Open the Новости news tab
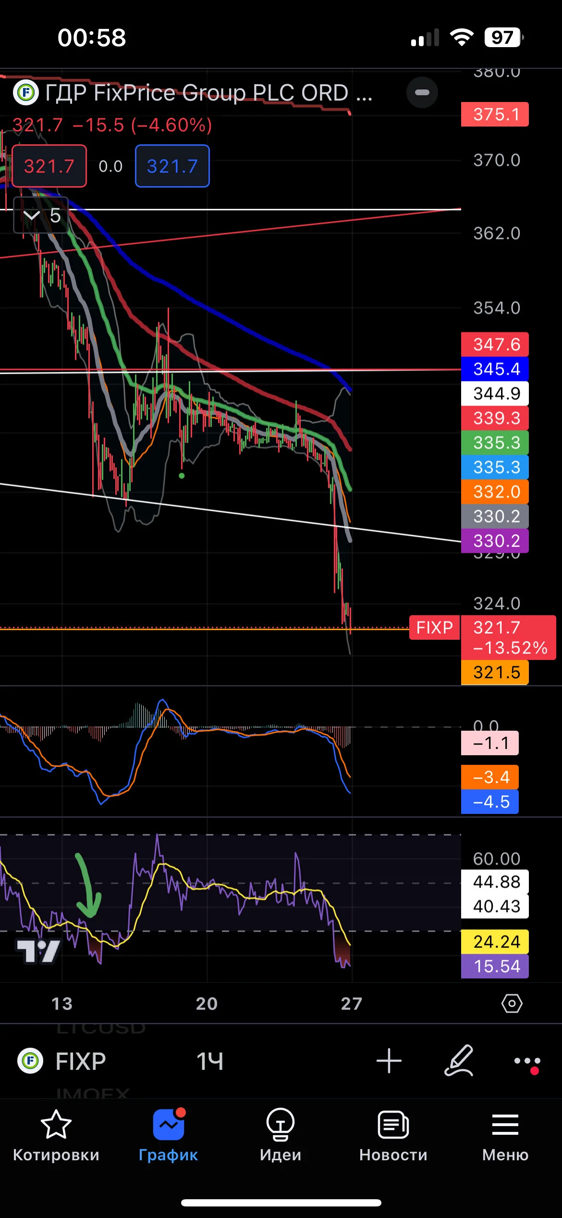 point(393,1135)
